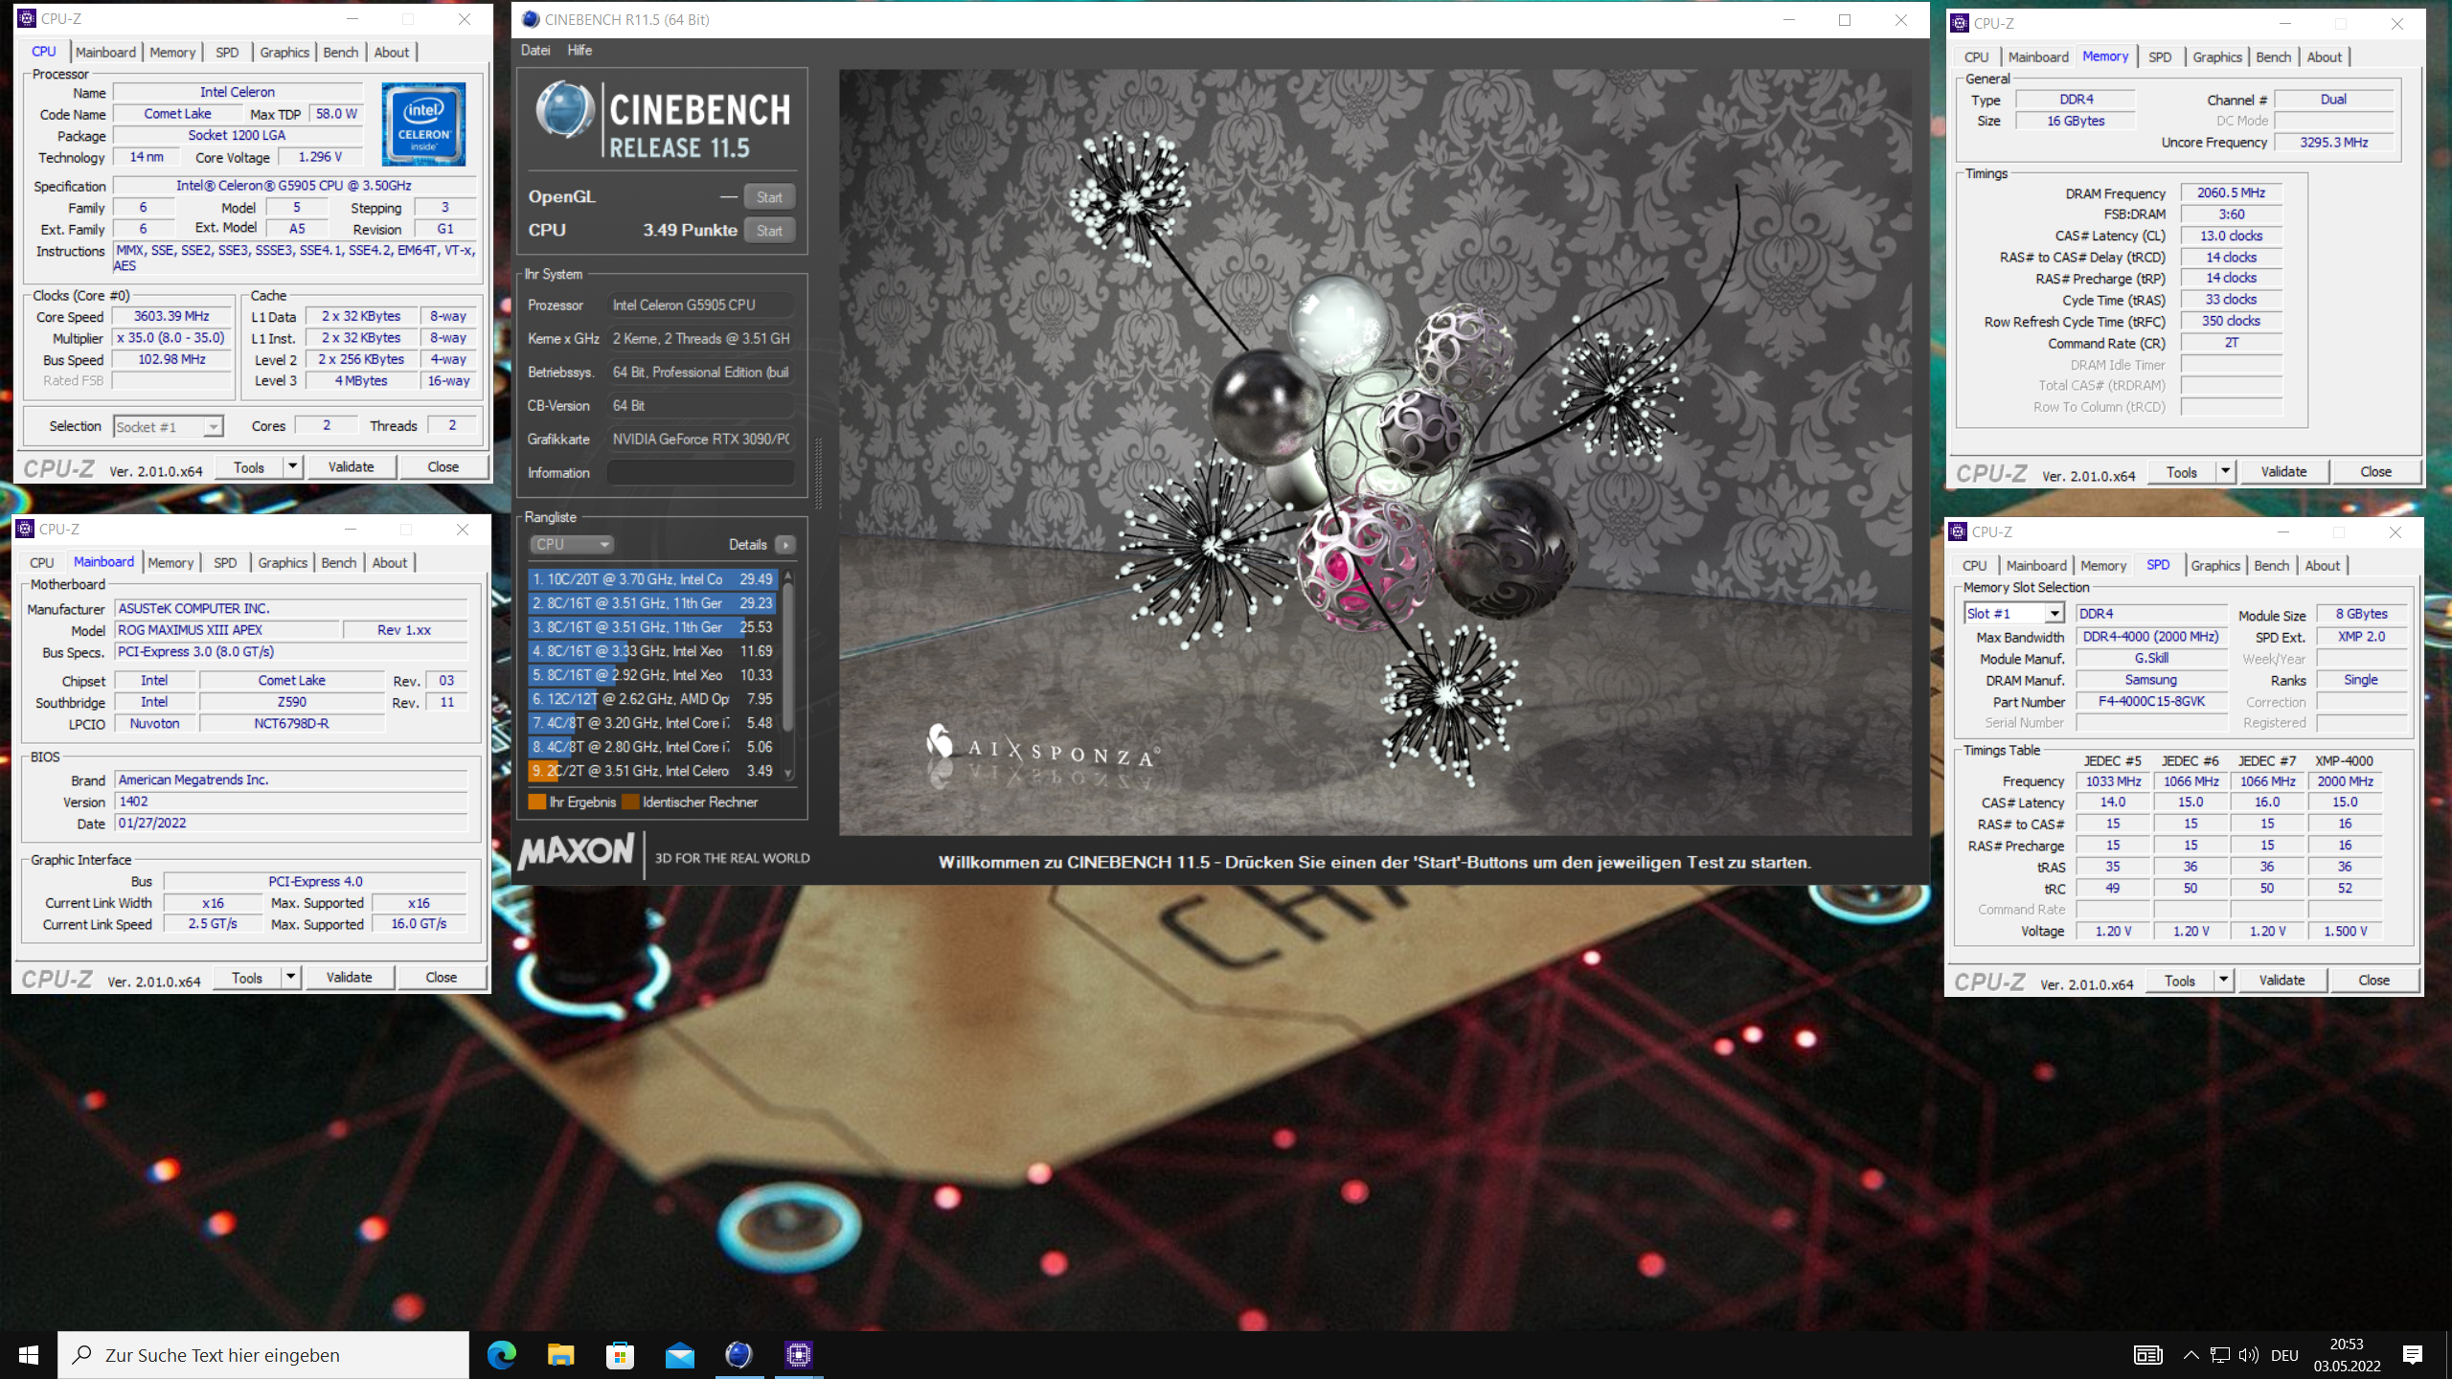Click the volume icon in system tray
This screenshot has height=1379, width=2452.
pyautogui.click(x=2249, y=1354)
